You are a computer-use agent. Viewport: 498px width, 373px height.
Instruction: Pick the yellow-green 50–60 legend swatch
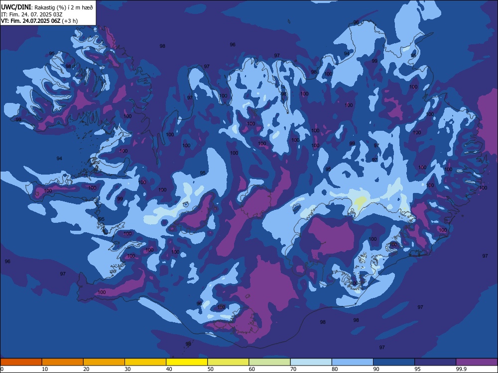click(228, 362)
